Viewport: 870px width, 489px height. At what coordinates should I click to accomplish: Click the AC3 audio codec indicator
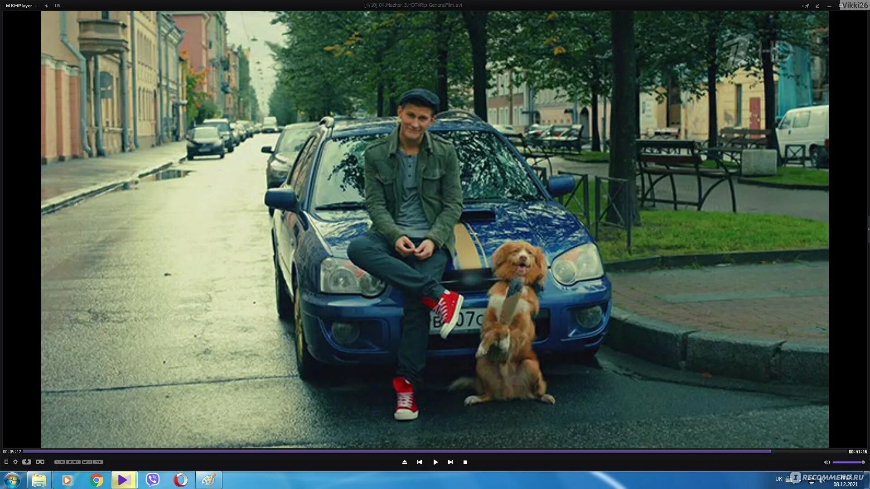point(87,462)
